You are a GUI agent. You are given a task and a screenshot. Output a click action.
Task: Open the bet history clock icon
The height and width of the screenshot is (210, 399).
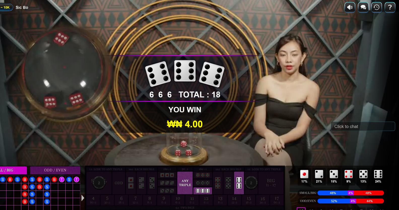tap(377, 7)
